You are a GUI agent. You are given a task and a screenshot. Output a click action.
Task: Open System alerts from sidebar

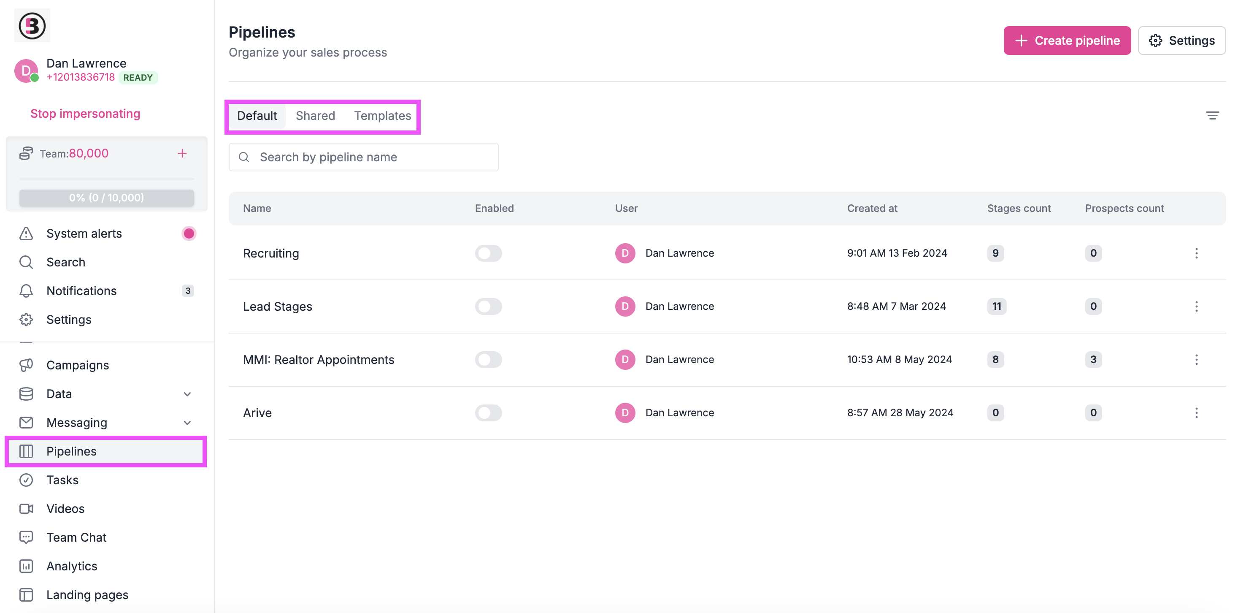tap(84, 233)
